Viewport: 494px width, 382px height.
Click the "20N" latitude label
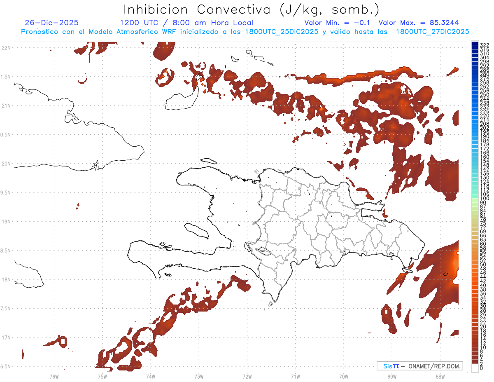tap(6, 164)
